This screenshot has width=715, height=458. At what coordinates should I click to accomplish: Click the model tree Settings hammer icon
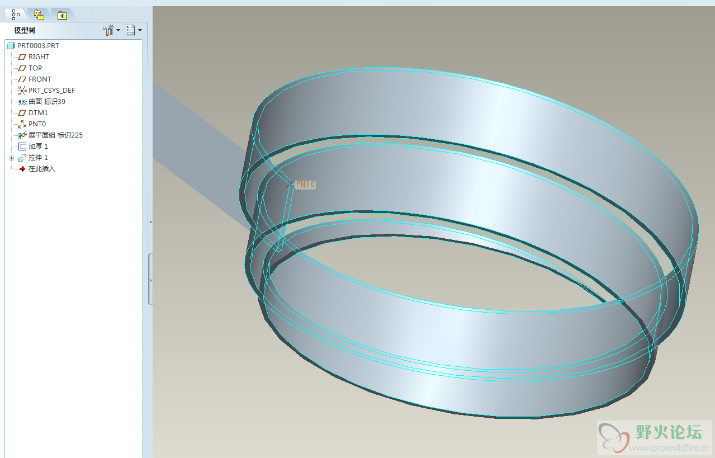pyautogui.click(x=108, y=30)
